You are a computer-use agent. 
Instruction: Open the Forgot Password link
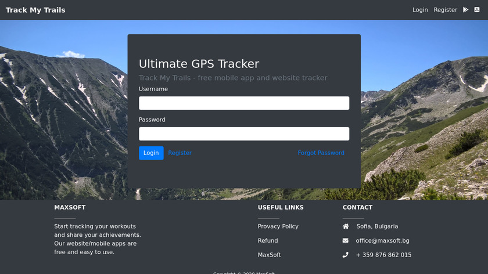(x=321, y=153)
